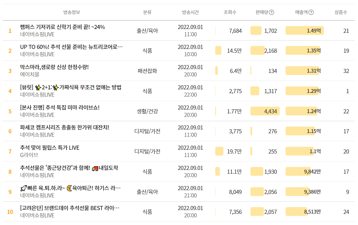The height and width of the screenshot is (225, 358).
Task: Open broadcast '[본사 진행] 추석 특집 미마 라이브쇼!'
Action: pyautogui.click(x=60, y=108)
